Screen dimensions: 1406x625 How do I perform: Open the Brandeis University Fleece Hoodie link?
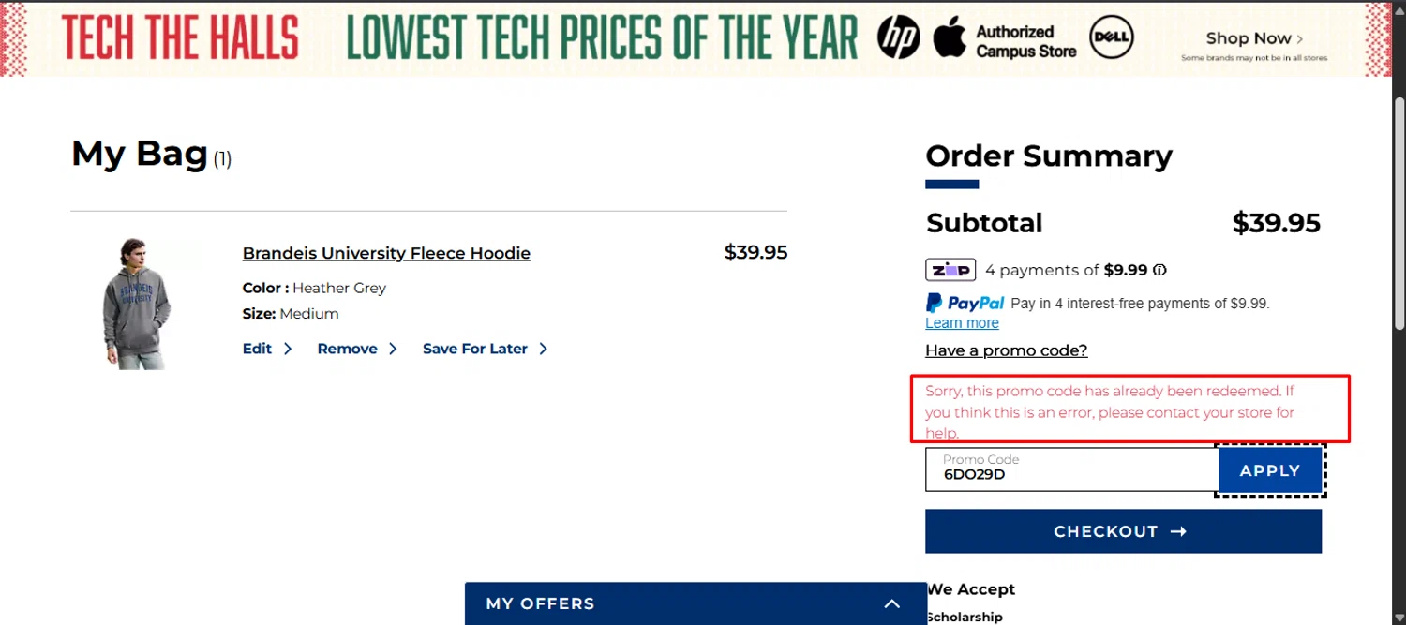coord(386,253)
